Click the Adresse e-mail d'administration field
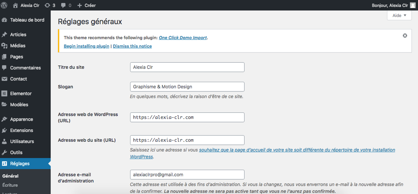 click(187, 175)
